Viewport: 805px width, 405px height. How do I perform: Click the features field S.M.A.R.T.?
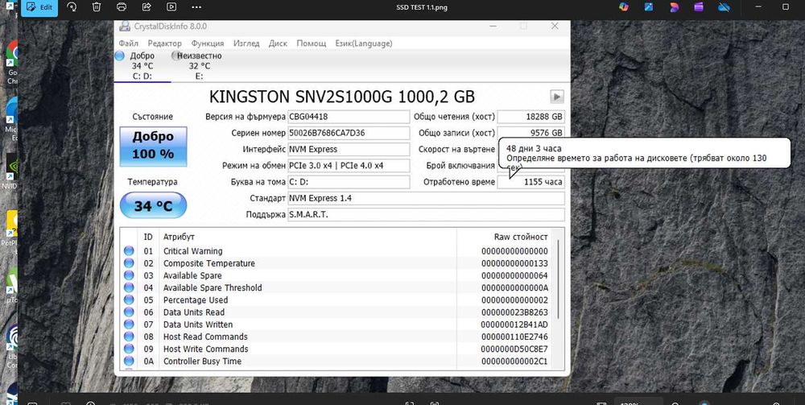426,214
